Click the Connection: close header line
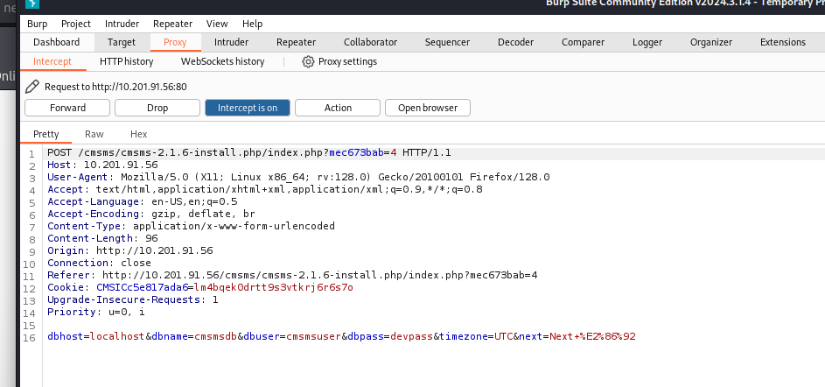825x387 pixels. tap(99, 262)
